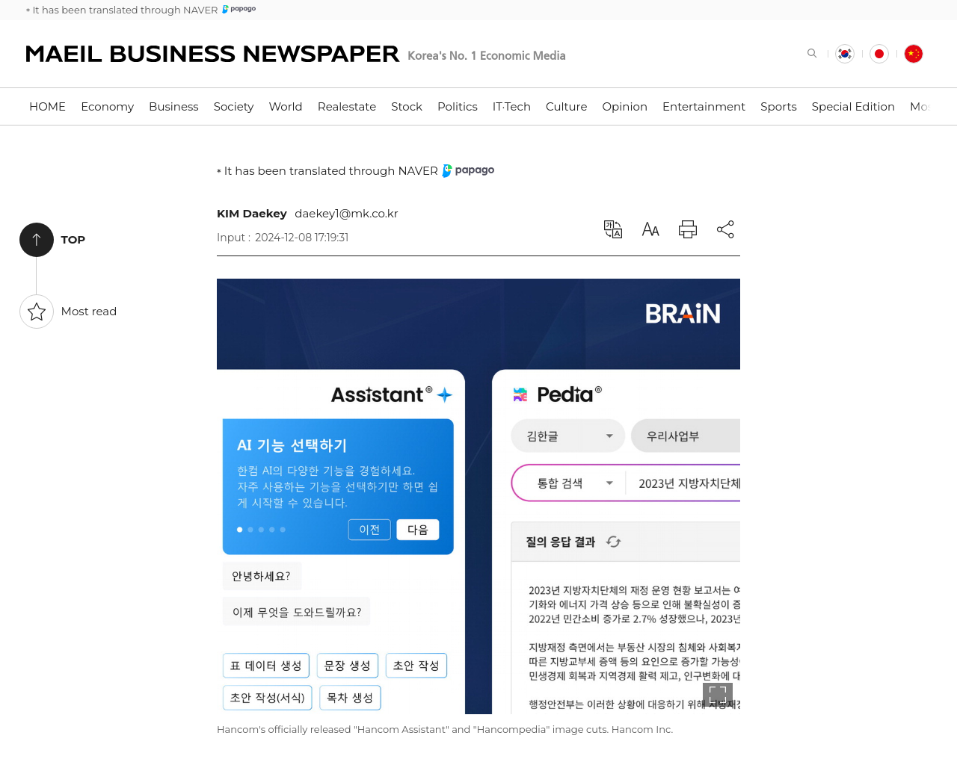Click "Korea's No. 1 Economic Media" tagline
This screenshot has height=765, width=957.
(x=487, y=56)
